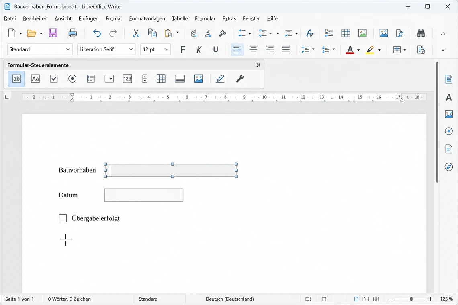Viewport: 458px width, 305px height.
Task: Toggle underline formatting
Action: [216, 50]
